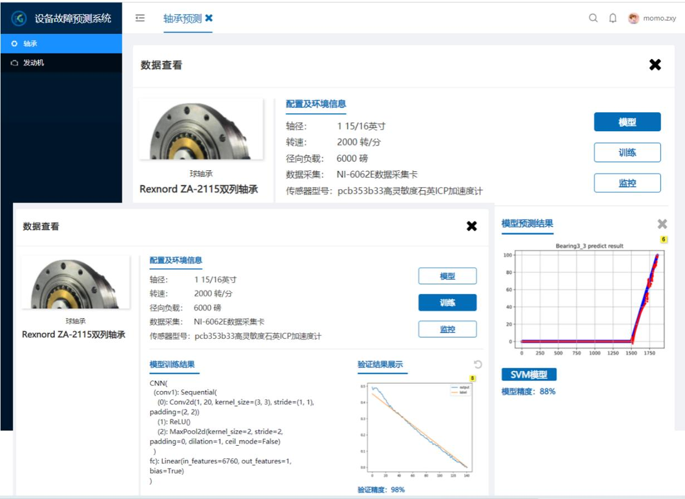Close the front 数据查看 dialog

472,226
